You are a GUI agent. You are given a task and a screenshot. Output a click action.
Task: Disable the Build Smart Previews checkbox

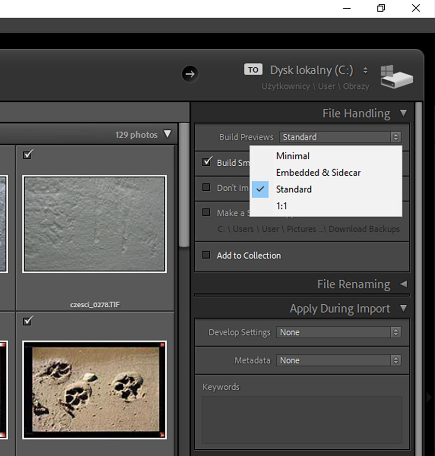coord(207,161)
